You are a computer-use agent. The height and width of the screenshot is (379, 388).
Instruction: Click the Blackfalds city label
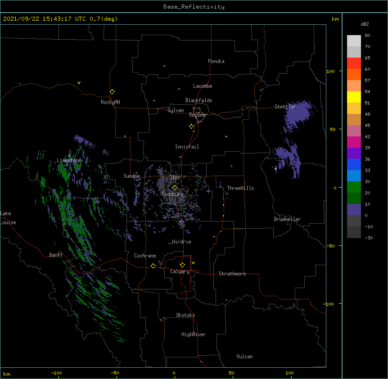click(199, 100)
